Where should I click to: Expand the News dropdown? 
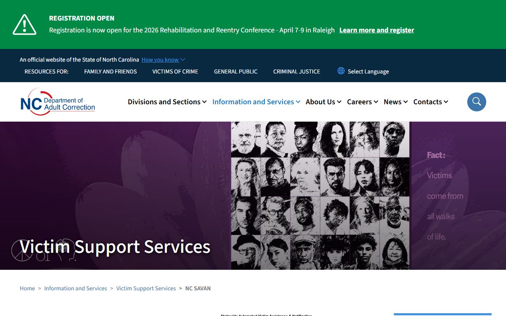[x=396, y=102]
